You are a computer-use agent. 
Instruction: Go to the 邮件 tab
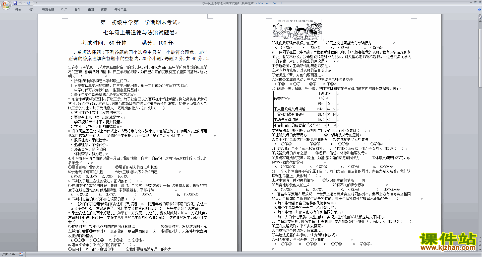coord(78,10)
